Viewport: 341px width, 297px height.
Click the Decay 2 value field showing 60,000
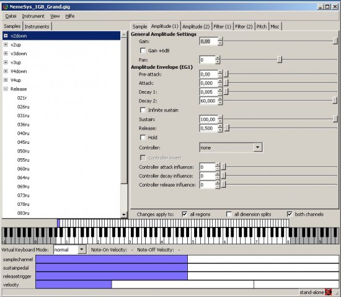point(208,101)
